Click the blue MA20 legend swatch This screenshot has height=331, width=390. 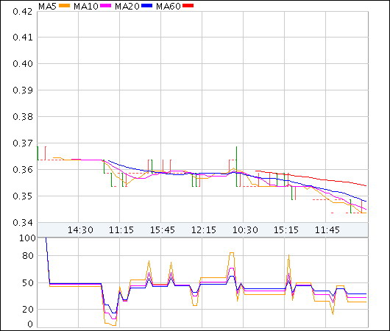(x=146, y=6)
